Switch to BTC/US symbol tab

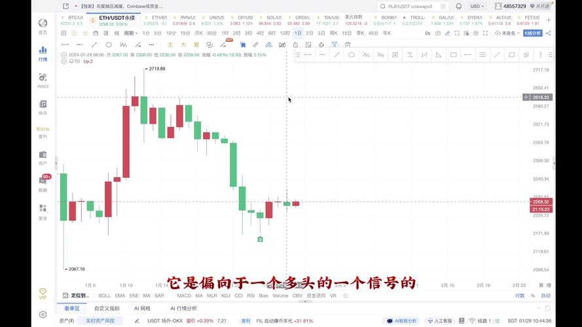click(x=72, y=20)
